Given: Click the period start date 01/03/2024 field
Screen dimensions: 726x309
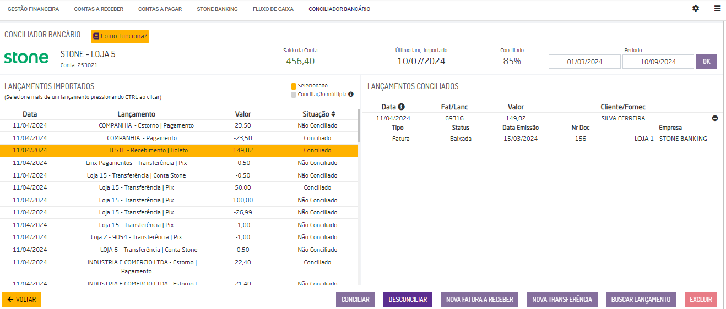Looking at the screenshot, I should pyautogui.click(x=584, y=62).
